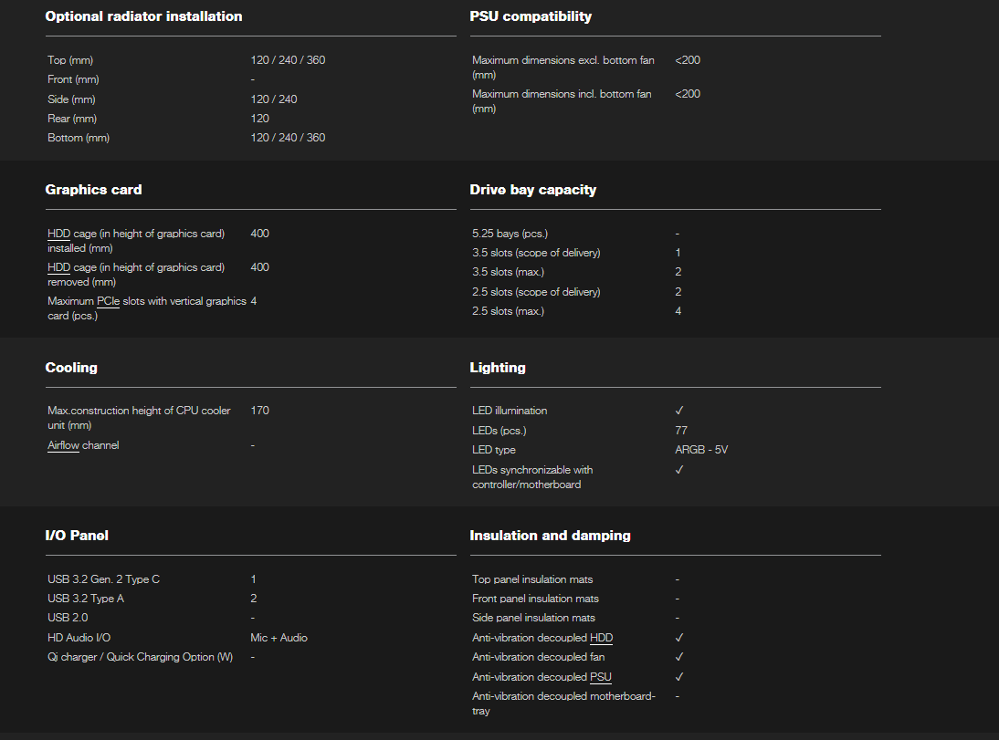Image resolution: width=999 pixels, height=740 pixels.
Task: Click the underlined PSU term under Insulation and damping
Action: point(601,677)
